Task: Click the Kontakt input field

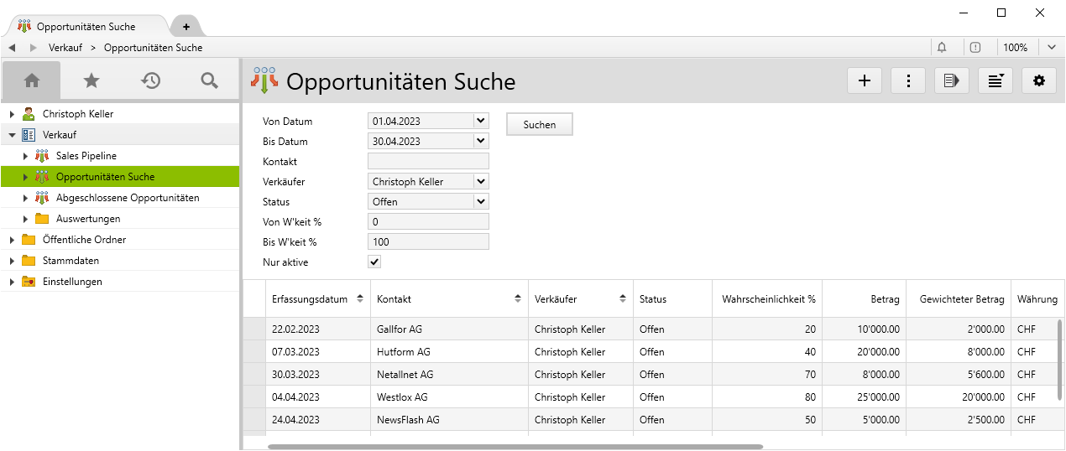Action: coord(428,162)
